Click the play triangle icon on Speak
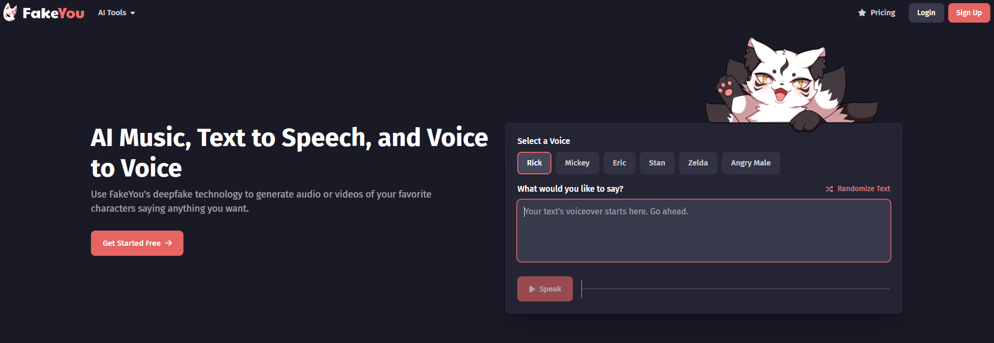The image size is (994, 343). tap(532, 289)
